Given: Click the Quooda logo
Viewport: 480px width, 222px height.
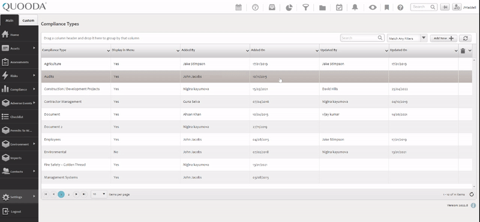Looking at the screenshot, I should point(25,7).
